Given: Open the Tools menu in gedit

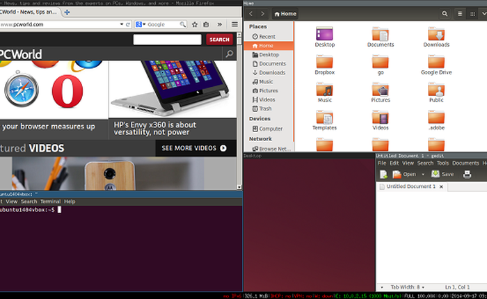Looking at the screenshot, I should [x=442, y=163].
